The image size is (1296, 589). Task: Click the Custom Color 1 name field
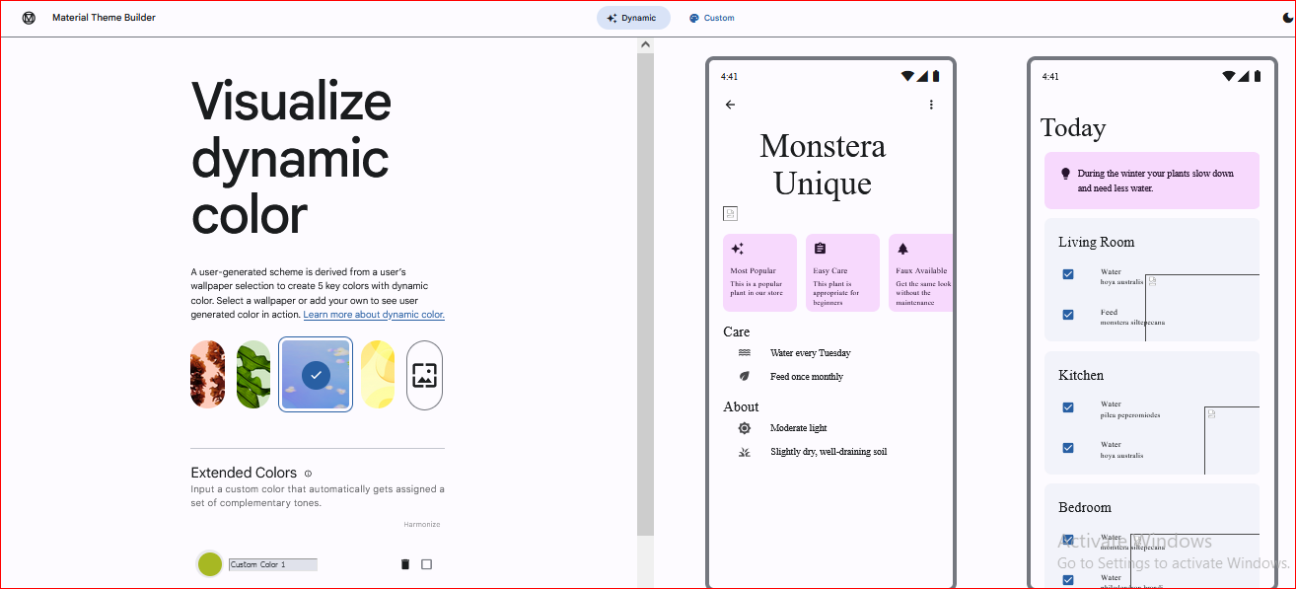pos(272,563)
